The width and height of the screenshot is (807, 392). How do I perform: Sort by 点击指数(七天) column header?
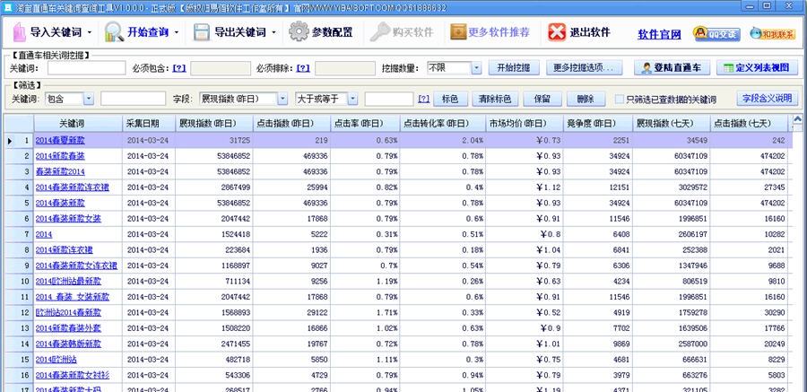[x=749, y=124]
